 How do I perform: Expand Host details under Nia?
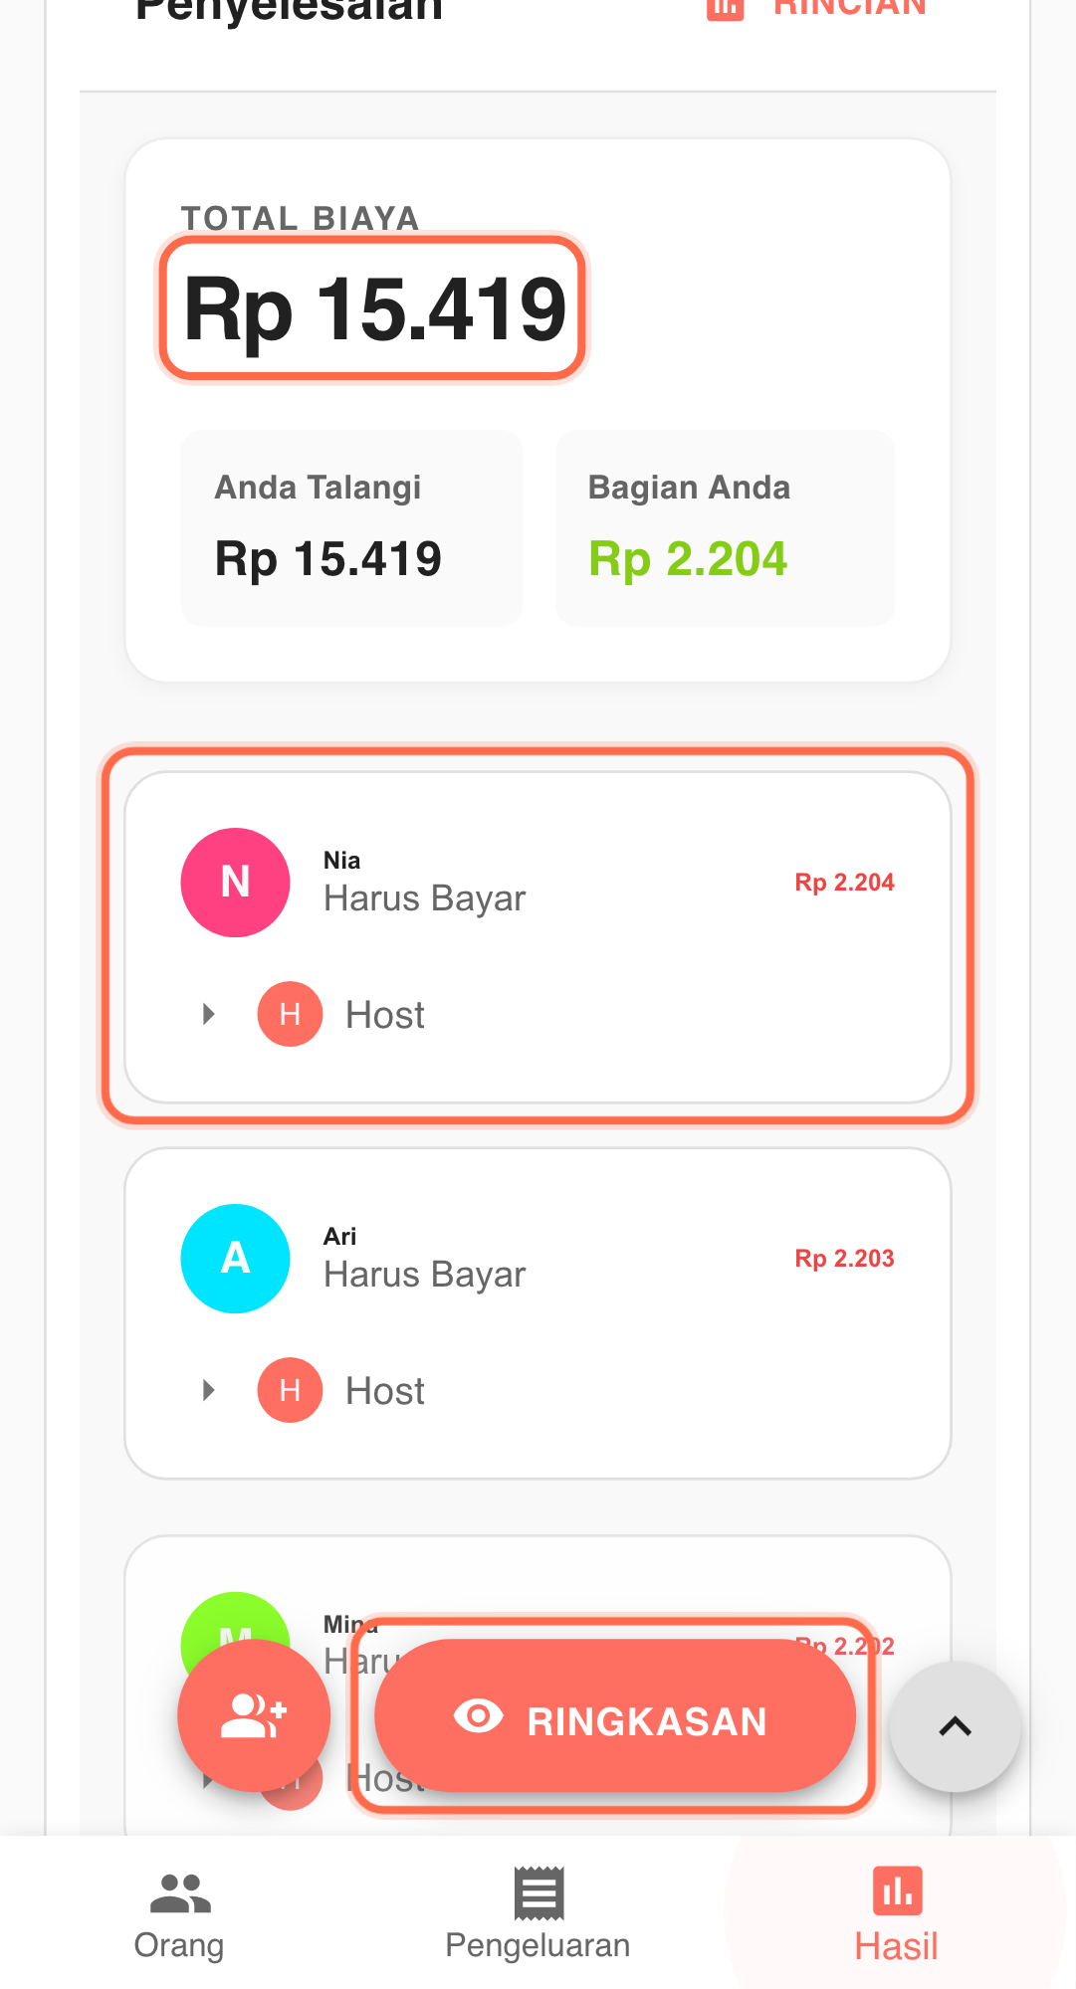[208, 1014]
